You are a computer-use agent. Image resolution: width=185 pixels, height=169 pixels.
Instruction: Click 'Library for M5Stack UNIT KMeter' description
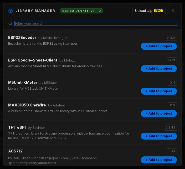[x=34, y=89]
